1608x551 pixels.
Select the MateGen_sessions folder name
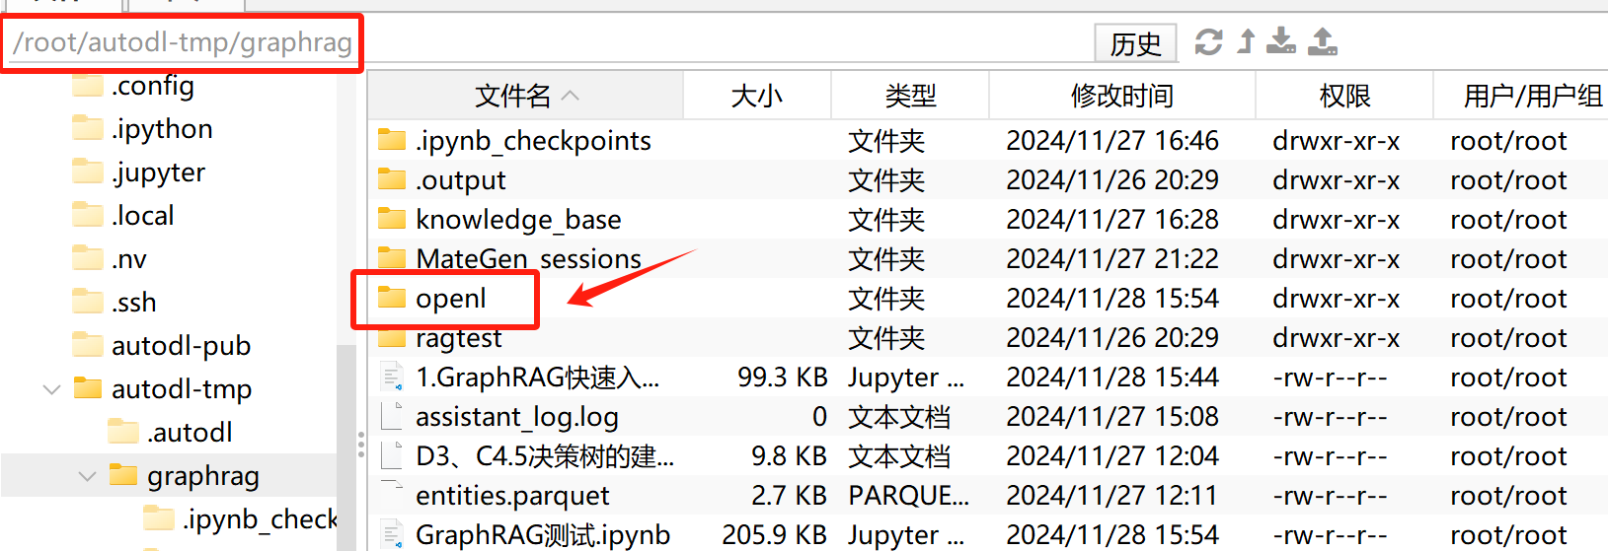pos(528,259)
